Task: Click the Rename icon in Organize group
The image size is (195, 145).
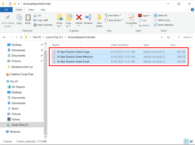Action: click(88, 18)
